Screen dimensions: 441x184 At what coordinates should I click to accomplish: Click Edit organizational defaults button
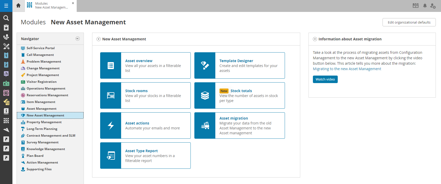click(x=409, y=22)
